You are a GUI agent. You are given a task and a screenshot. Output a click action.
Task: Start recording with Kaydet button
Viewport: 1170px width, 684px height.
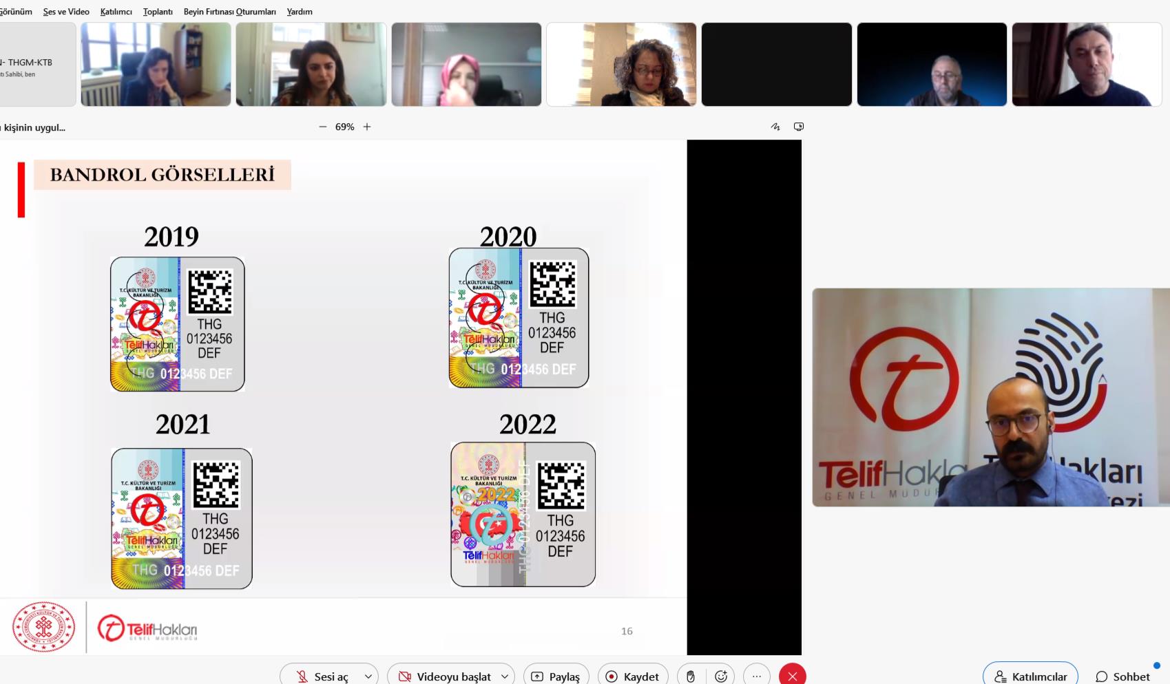tap(632, 676)
